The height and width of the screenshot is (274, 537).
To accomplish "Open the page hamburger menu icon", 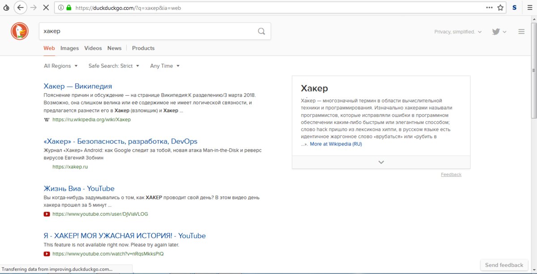I will (x=521, y=31).
